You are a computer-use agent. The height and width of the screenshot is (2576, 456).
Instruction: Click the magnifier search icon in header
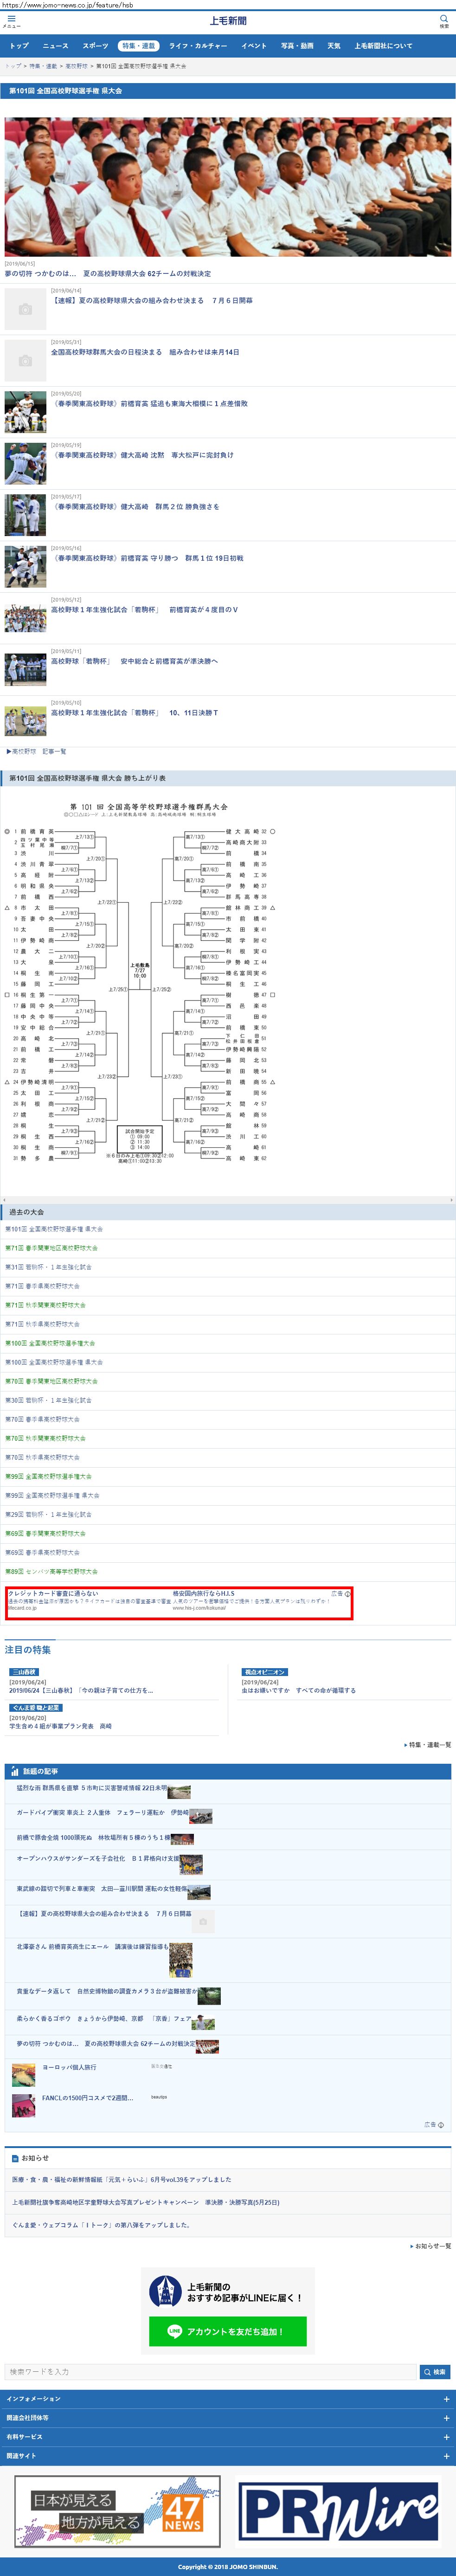[x=444, y=19]
